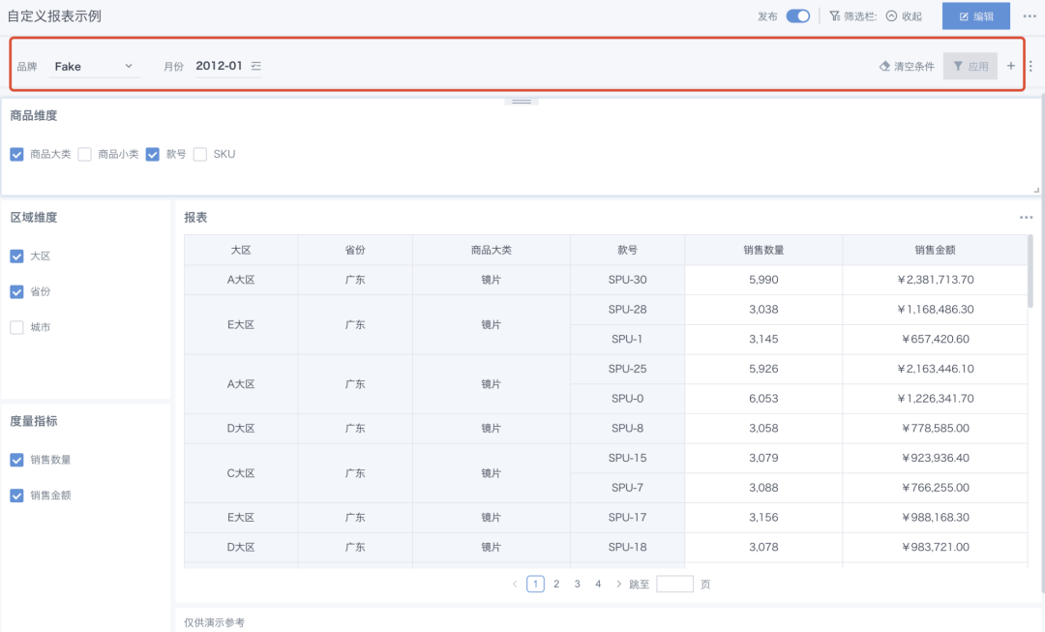
Task: Click the 筛选栏 filter bar icon
Action: (834, 16)
